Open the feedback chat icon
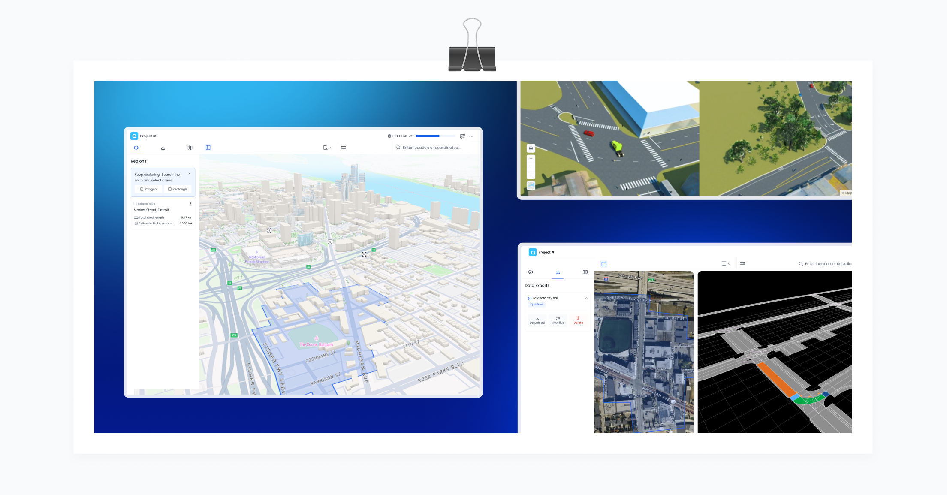 pyautogui.click(x=462, y=136)
